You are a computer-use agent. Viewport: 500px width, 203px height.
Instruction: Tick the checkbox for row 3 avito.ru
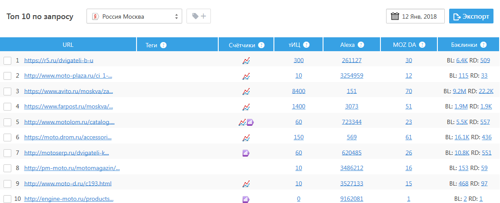[7, 92]
